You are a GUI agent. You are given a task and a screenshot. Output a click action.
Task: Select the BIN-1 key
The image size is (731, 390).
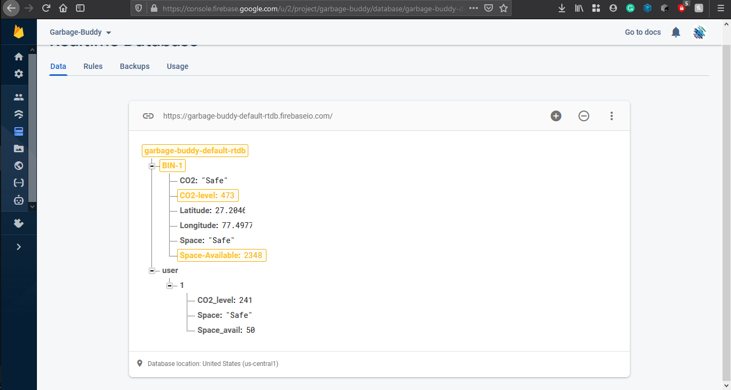[172, 166]
